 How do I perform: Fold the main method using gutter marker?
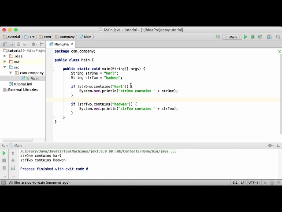(53, 69)
